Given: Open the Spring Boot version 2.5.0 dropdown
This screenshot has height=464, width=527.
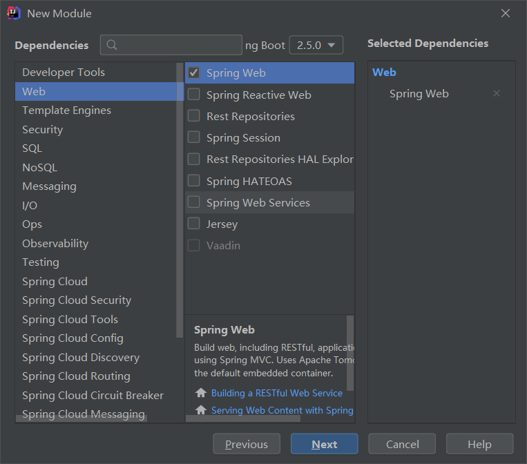Looking at the screenshot, I should point(316,45).
